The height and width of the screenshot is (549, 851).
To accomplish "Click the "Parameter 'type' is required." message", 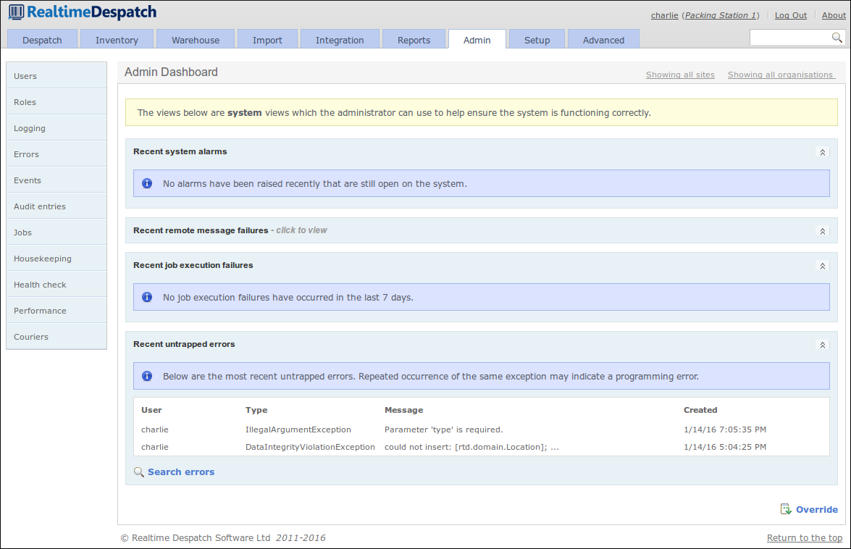I will pyautogui.click(x=443, y=429).
